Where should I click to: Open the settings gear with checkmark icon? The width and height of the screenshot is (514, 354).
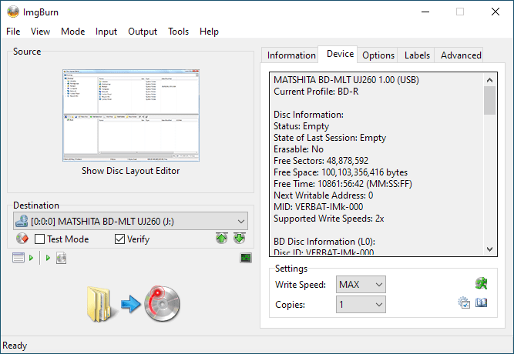pyautogui.click(x=464, y=302)
